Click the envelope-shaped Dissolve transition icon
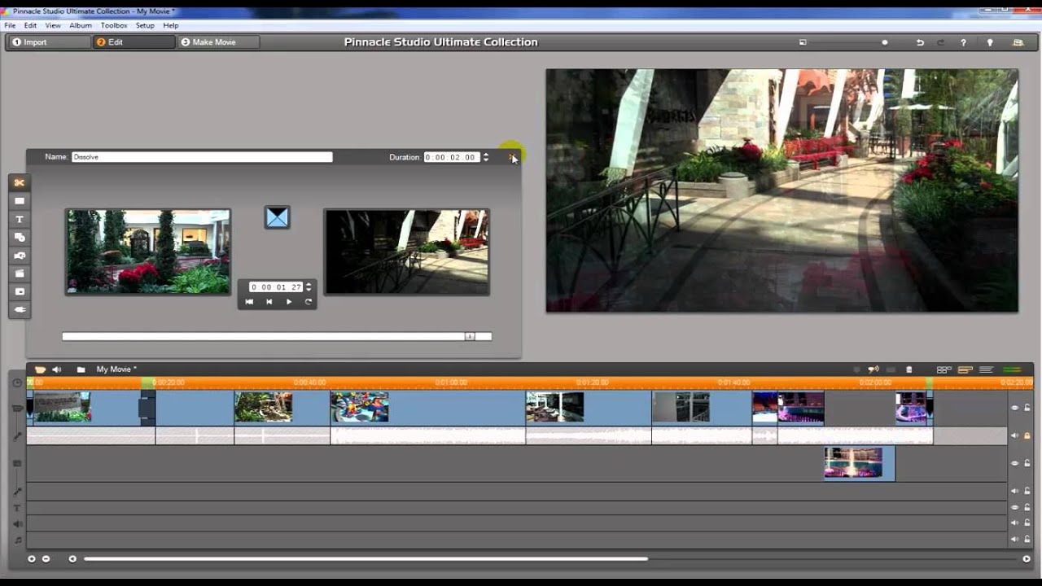1042x586 pixels. coord(277,217)
